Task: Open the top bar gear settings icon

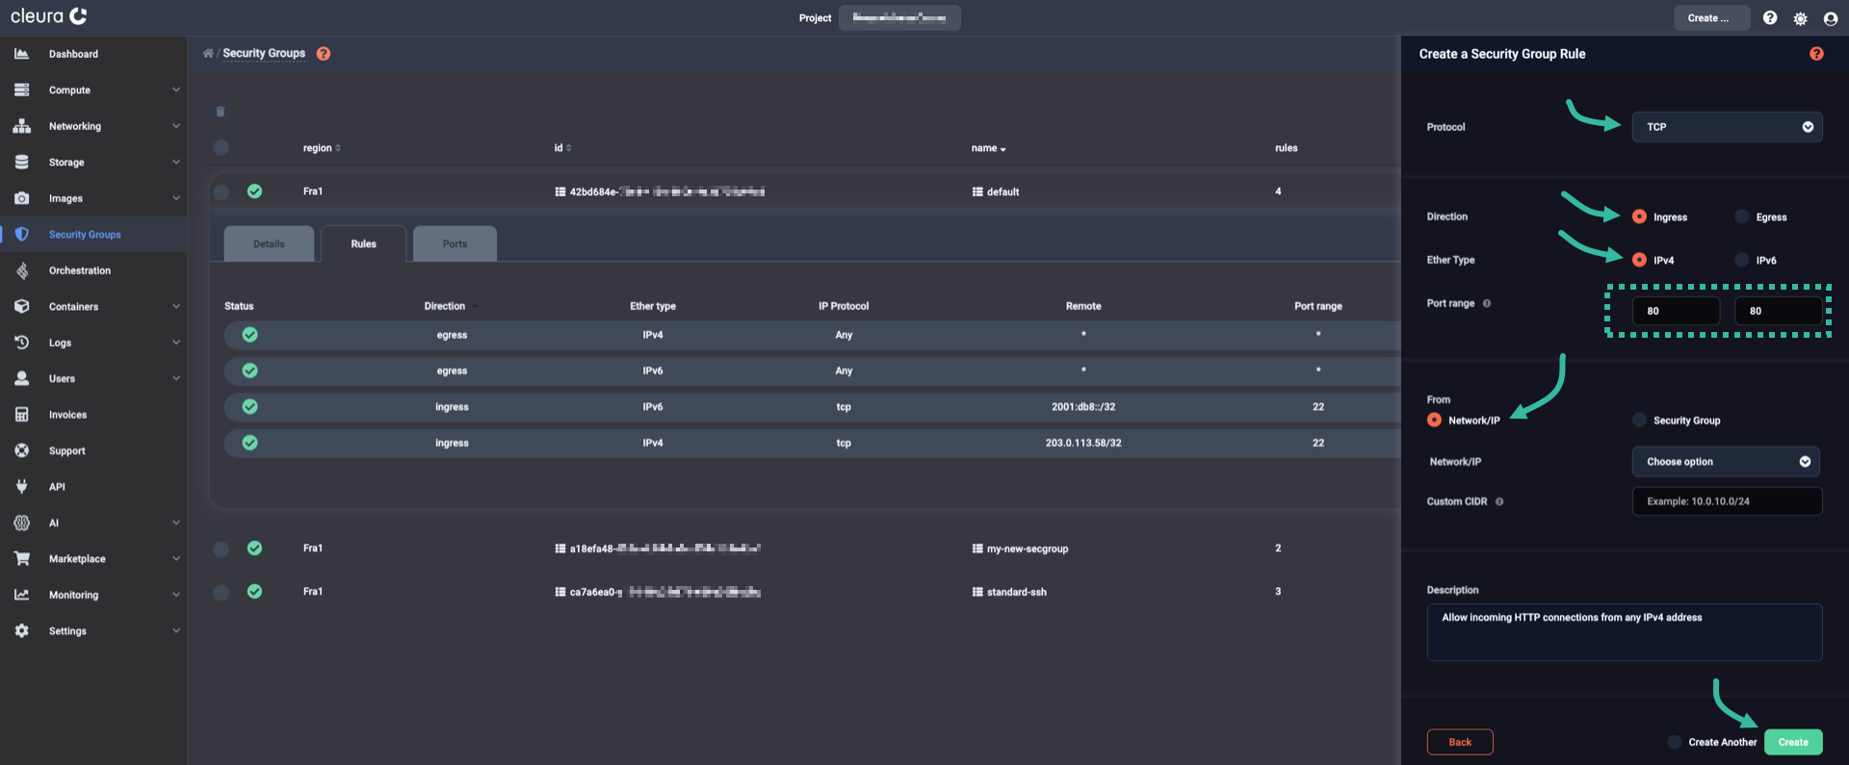Action: (1800, 18)
